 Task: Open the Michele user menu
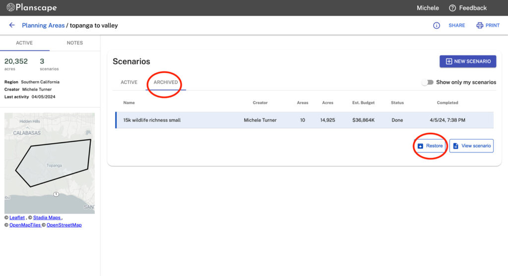coord(427,8)
